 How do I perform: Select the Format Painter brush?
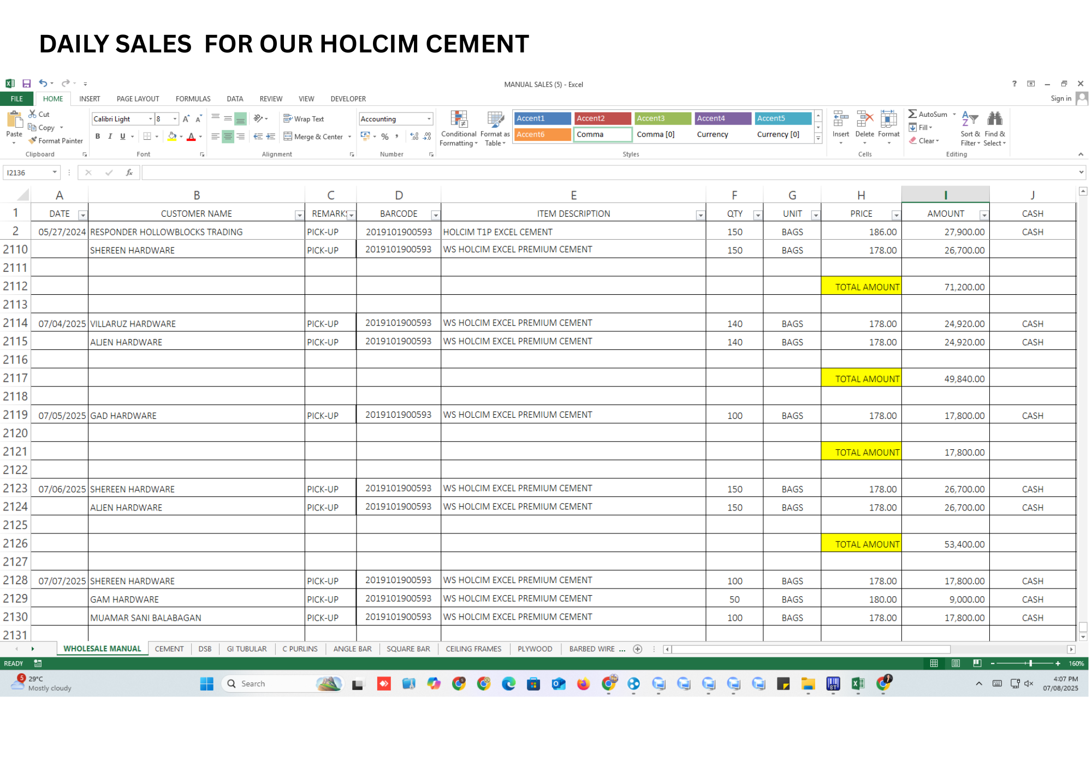[x=33, y=140]
